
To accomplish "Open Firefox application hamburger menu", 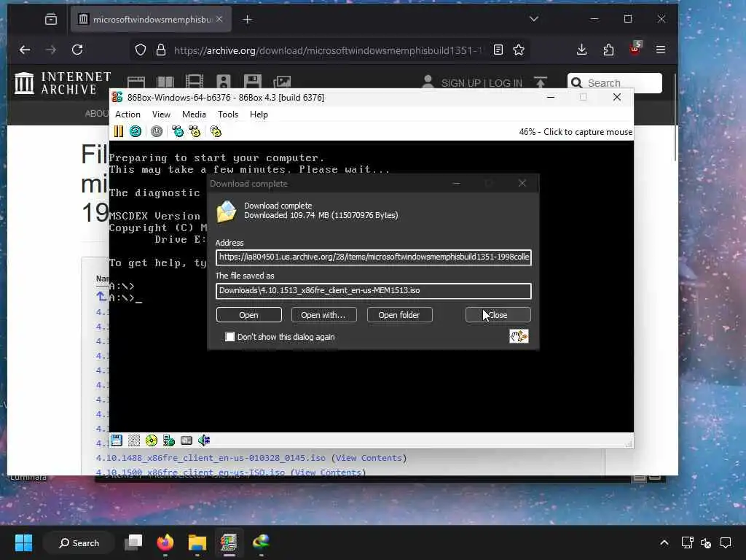I will pos(660,50).
